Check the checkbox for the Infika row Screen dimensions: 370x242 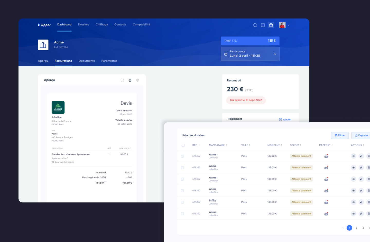pyautogui.click(x=182, y=202)
